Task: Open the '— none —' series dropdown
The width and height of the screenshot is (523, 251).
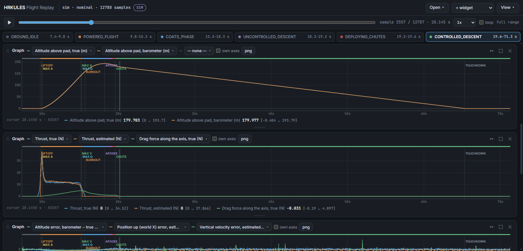Action: point(199,51)
